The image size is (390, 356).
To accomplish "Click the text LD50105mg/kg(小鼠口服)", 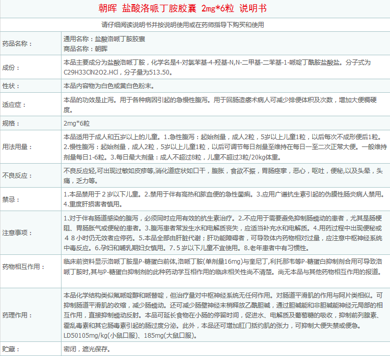I will (x=100, y=336).
